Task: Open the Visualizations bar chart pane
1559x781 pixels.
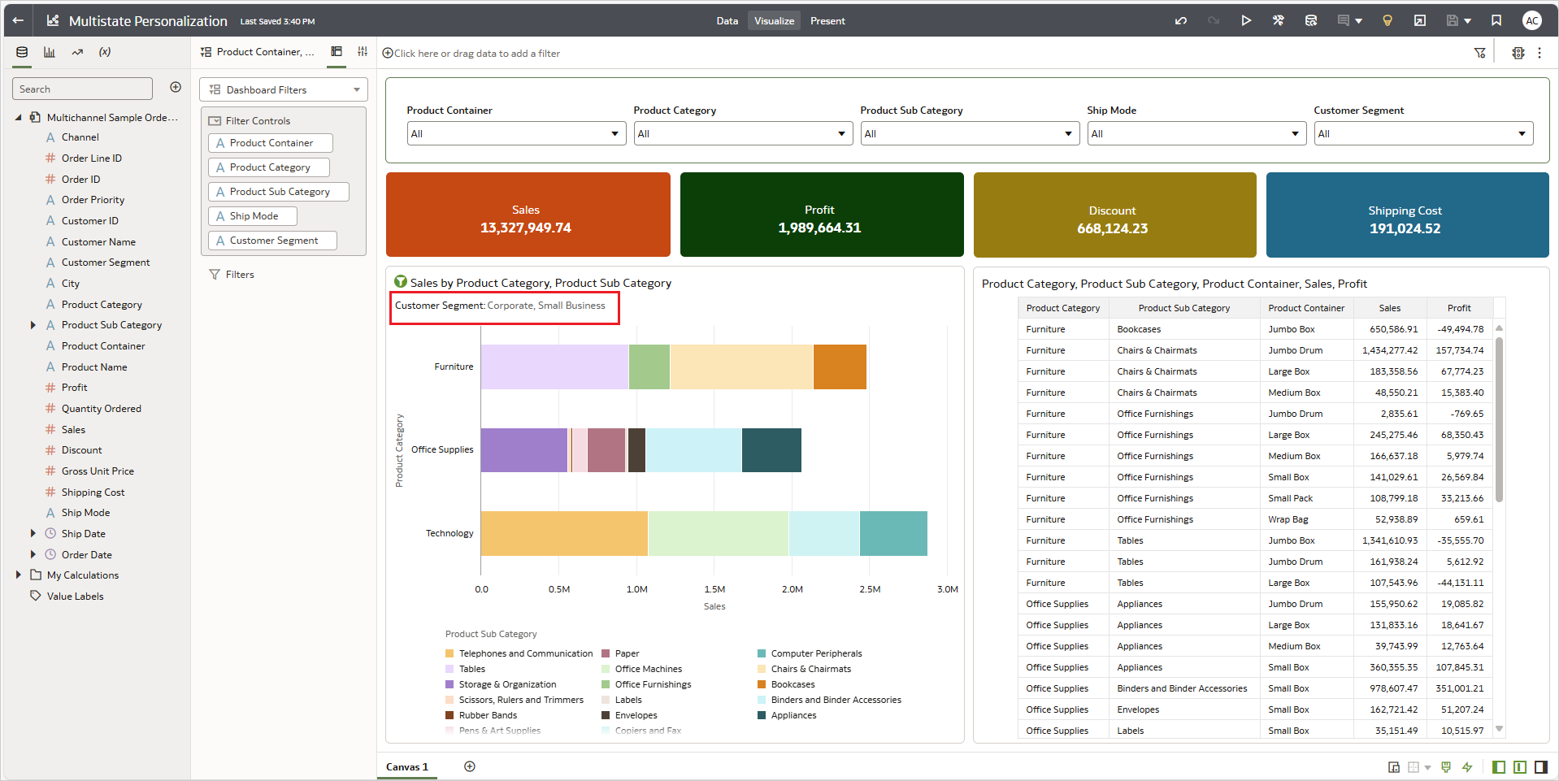Action: [x=50, y=52]
